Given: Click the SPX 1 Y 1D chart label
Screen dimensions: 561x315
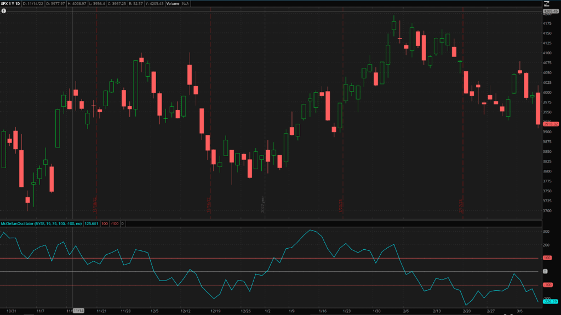Looking at the screenshot, I should 10,4.
